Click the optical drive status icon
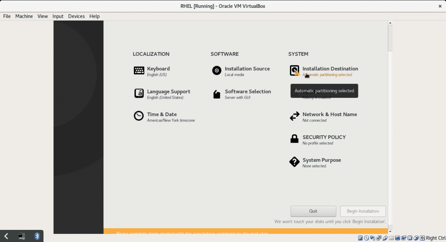The width and height of the screenshot is (446, 242). coord(367,238)
